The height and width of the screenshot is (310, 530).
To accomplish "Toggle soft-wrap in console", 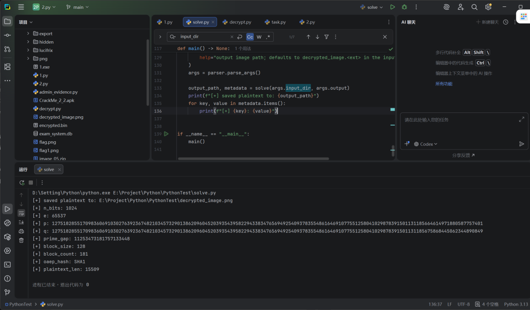I will 21,213.
